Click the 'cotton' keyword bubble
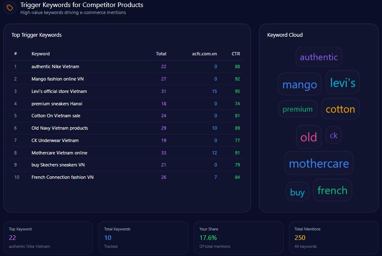This screenshot has height=256, width=382. point(340,109)
